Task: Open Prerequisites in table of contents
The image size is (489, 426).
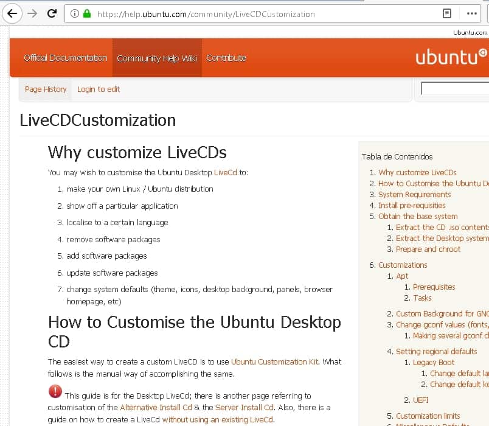Action: click(x=434, y=287)
